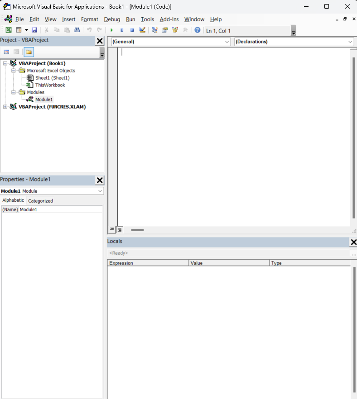Screen dimensions: 357x399
Task: Expand the VBAProject (FUNCRES.XLAM) node
Action: (x=5, y=107)
